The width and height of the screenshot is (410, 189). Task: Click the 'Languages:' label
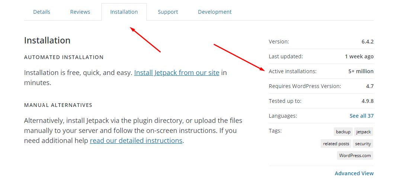(283, 116)
